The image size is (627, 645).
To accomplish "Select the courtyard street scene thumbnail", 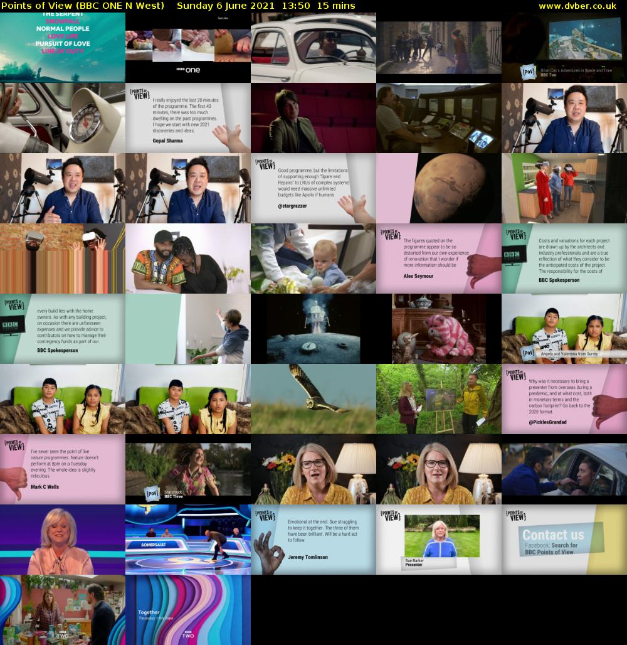I will coord(439,47).
